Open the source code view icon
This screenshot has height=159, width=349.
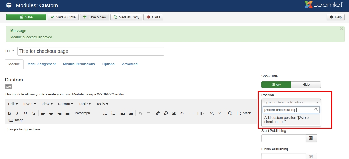tap(182, 113)
